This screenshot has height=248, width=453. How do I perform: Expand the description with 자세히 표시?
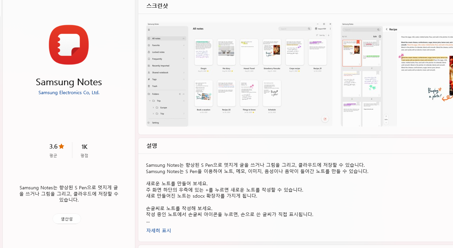pyautogui.click(x=159, y=230)
